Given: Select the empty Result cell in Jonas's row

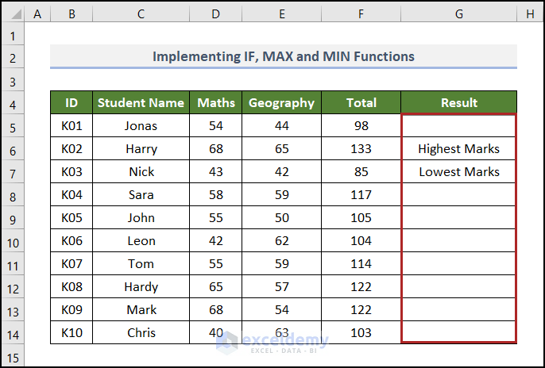Looking at the screenshot, I should click(459, 125).
